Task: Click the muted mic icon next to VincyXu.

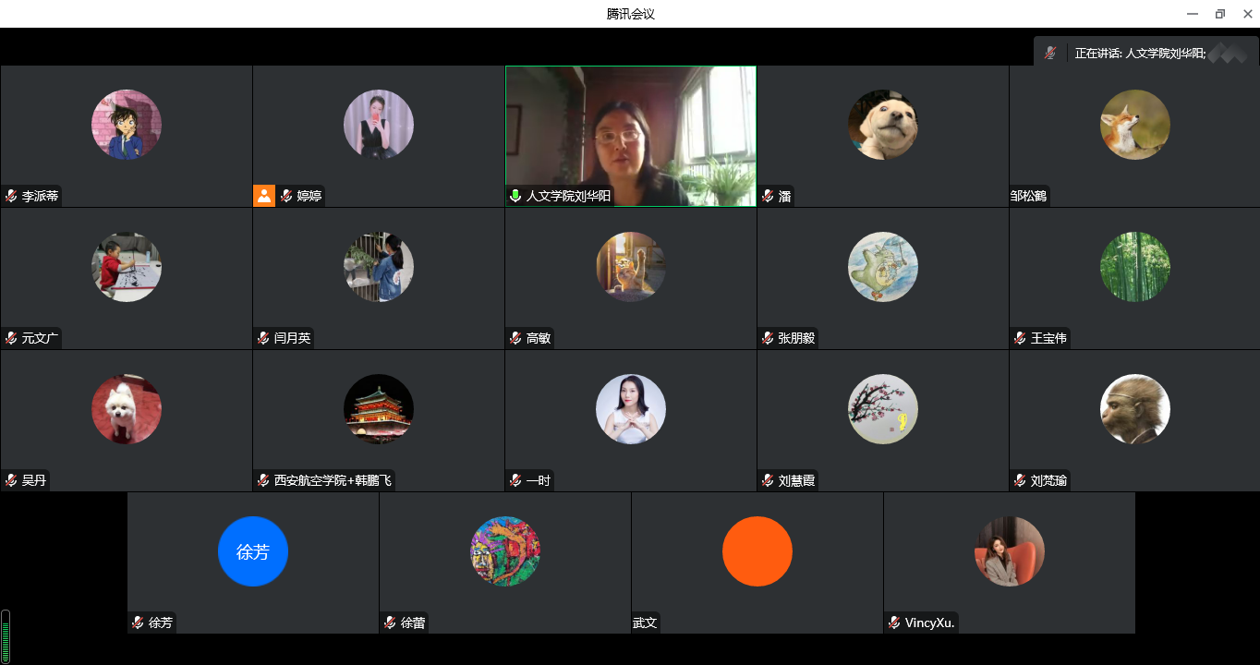Action: coord(894,623)
